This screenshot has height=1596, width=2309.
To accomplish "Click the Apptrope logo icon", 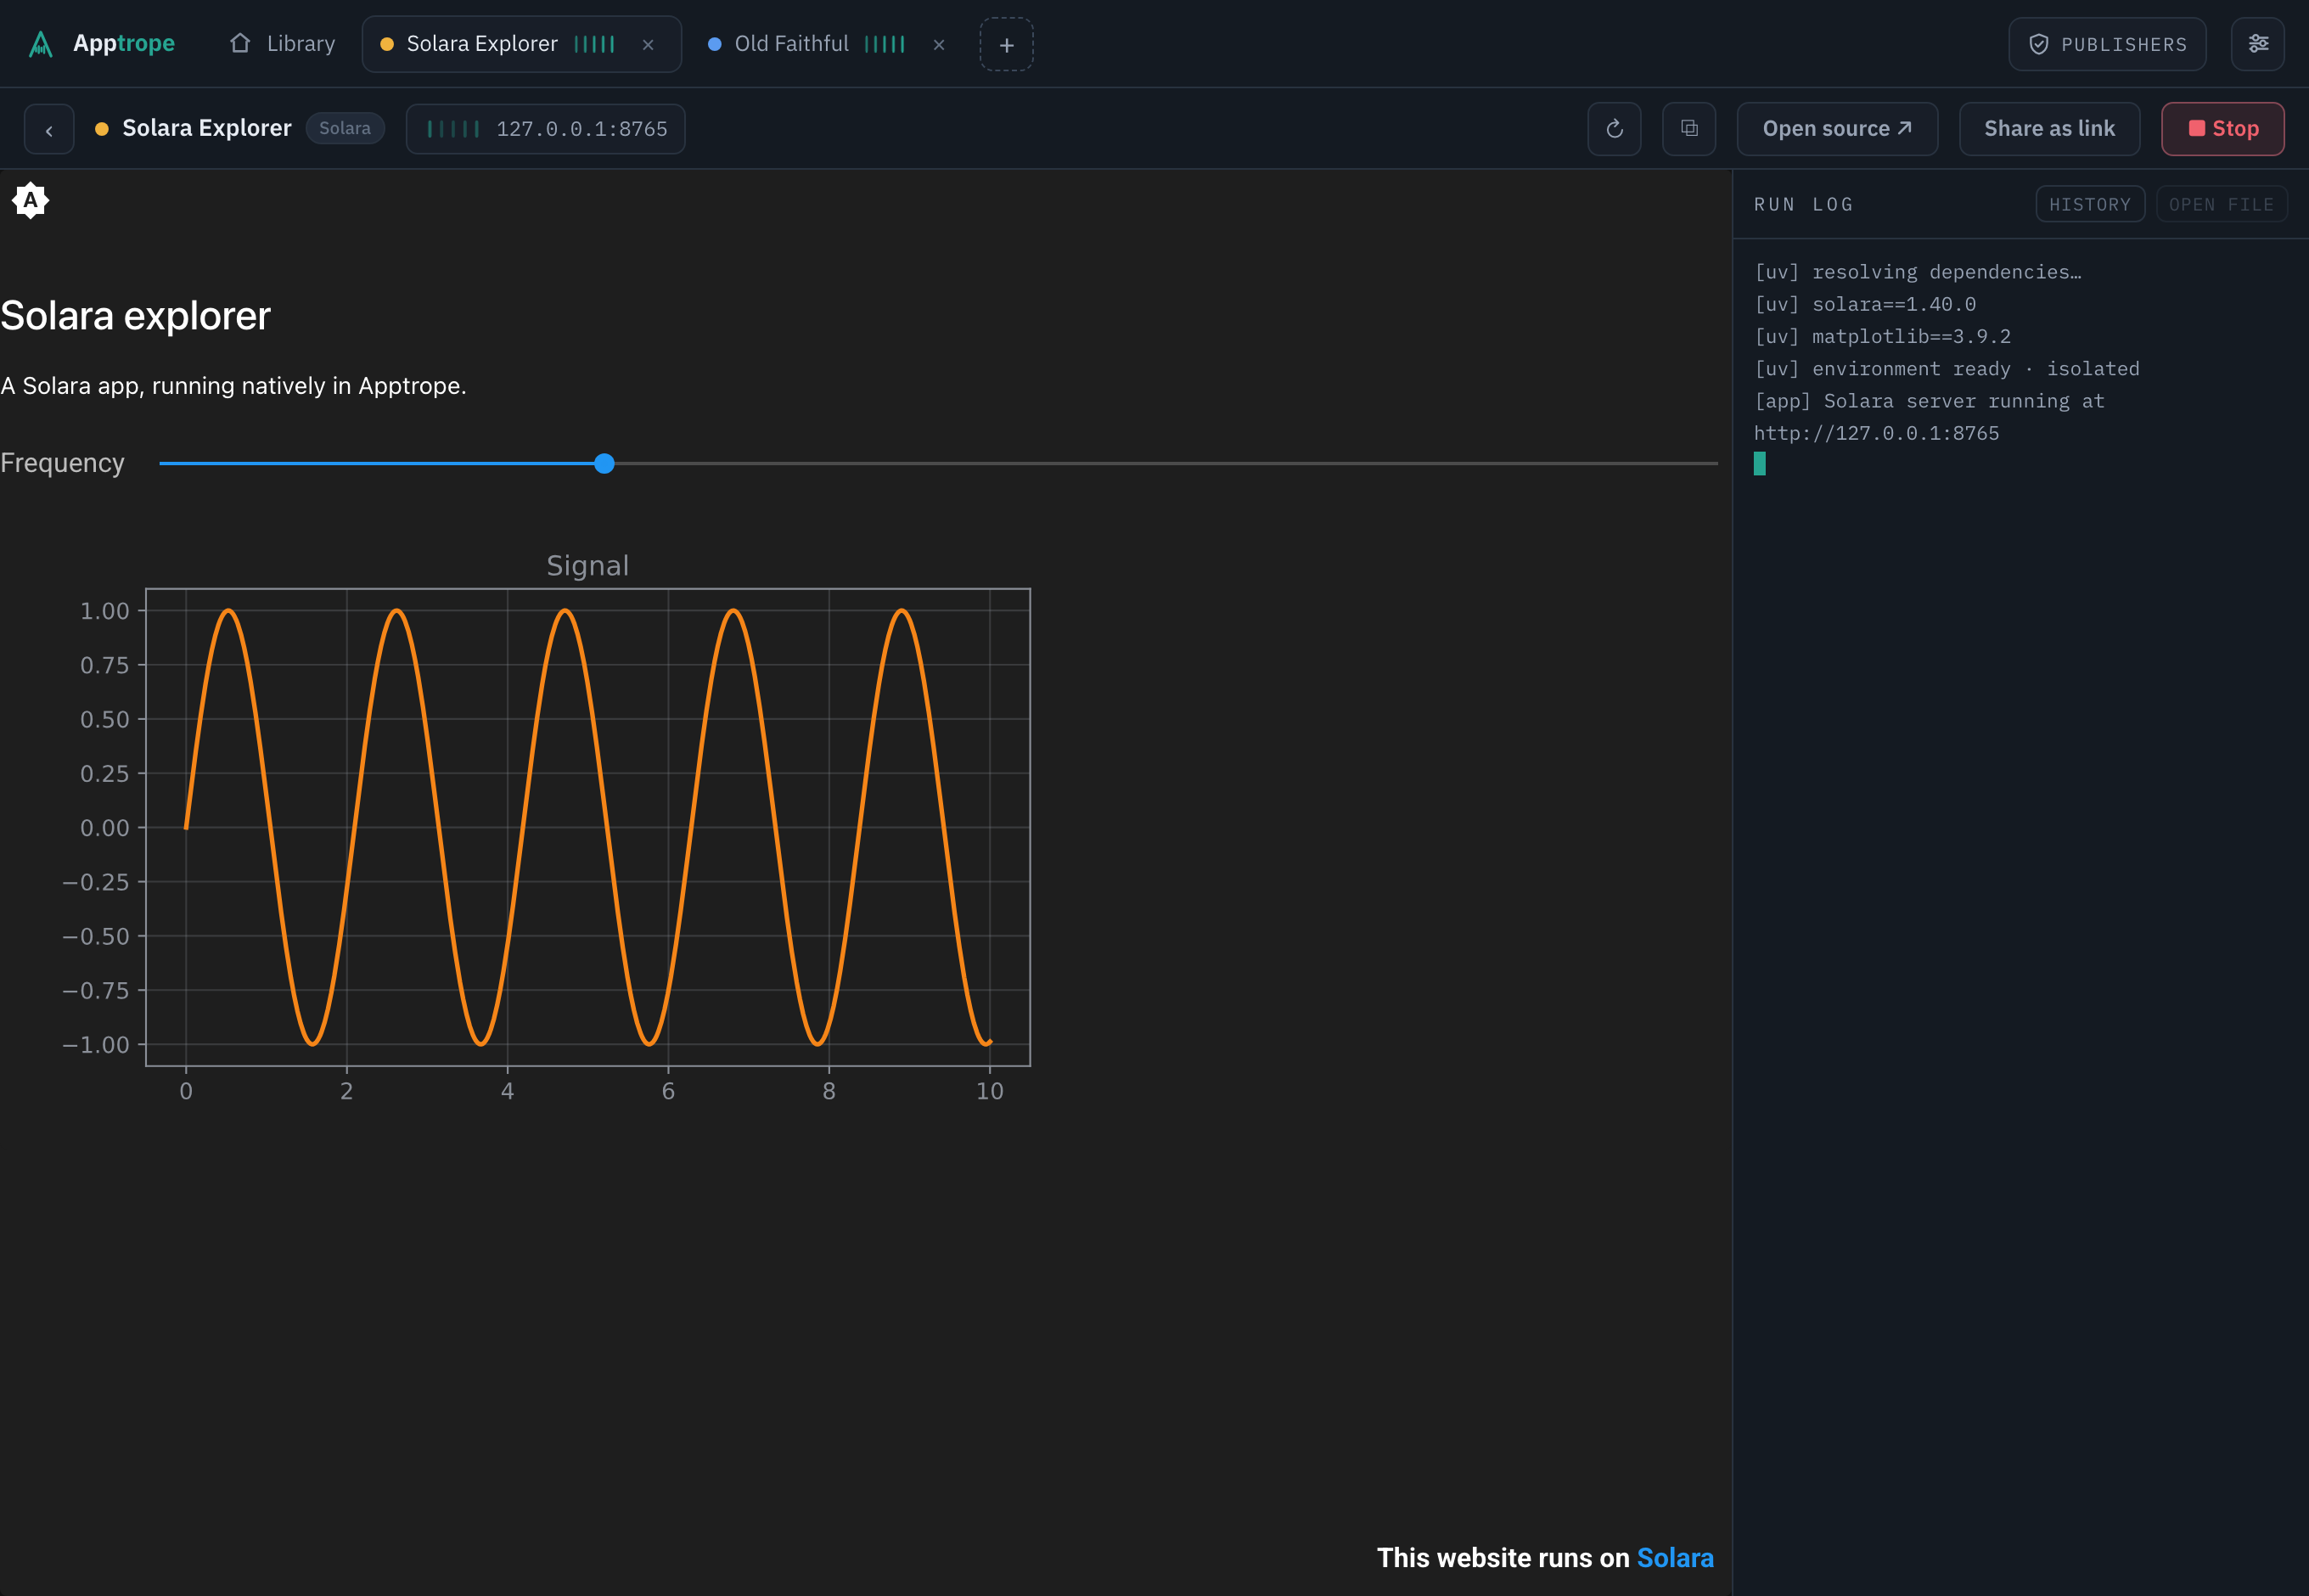I will pos(40,44).
